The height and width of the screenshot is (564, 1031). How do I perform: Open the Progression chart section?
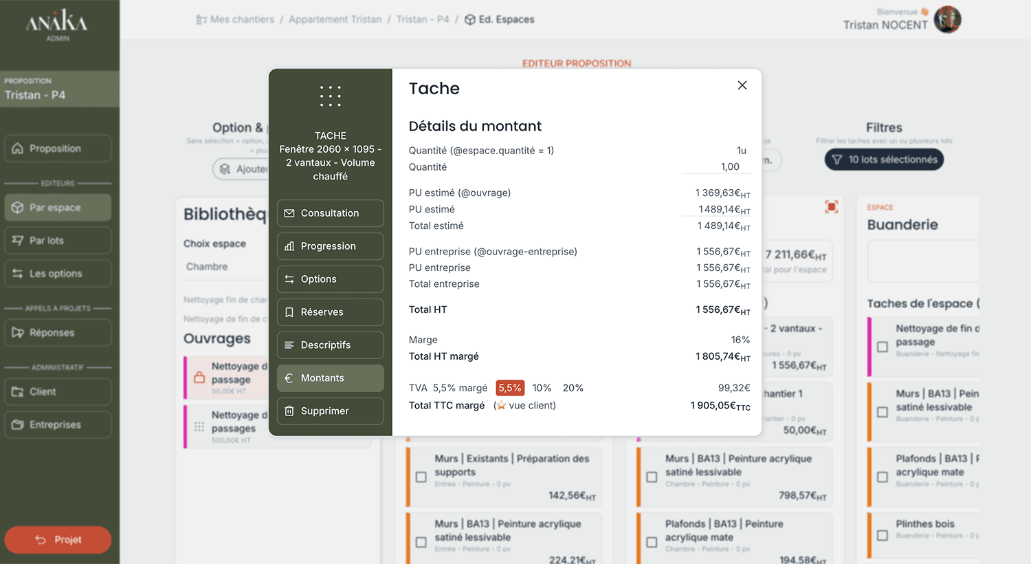pyautogui.click(x=330, y=246)
